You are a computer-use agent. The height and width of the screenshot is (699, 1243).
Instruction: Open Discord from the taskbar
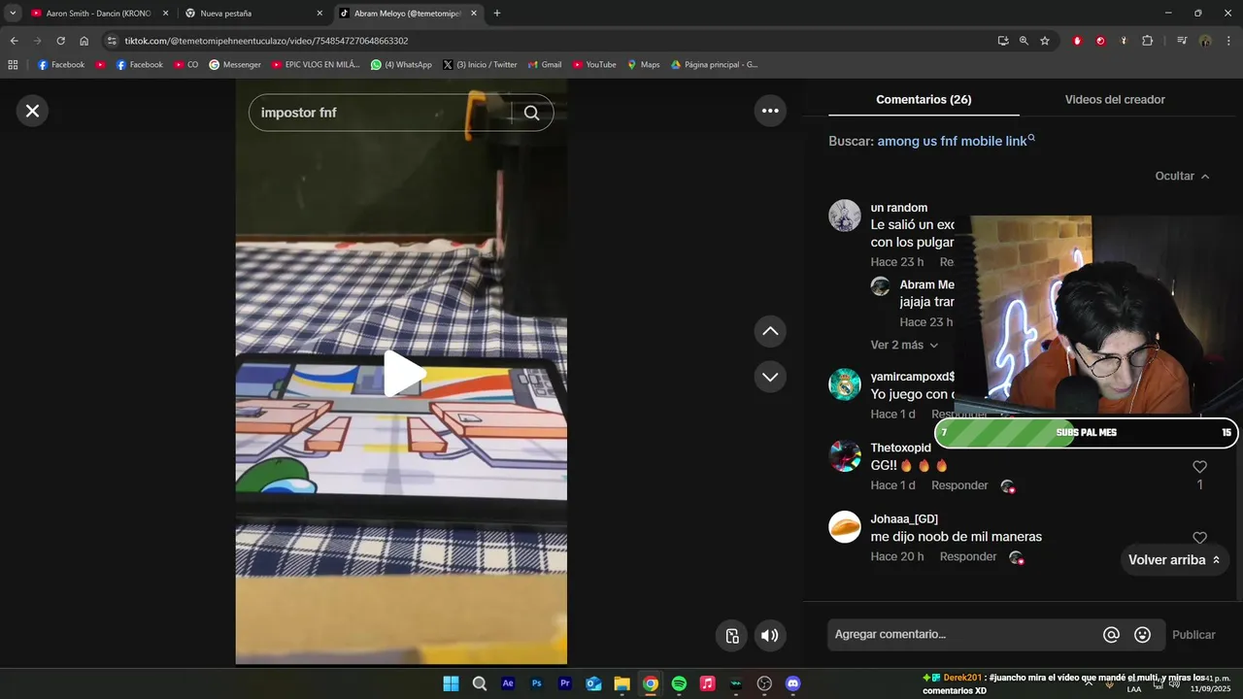click(x=792, y=683)
